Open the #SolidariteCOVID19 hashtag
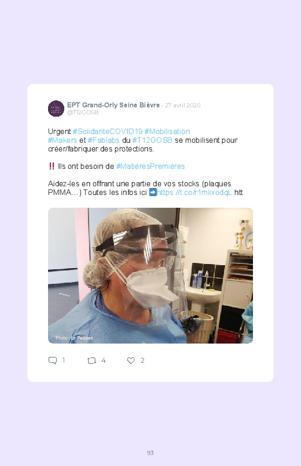 click(x=108, y=131)
